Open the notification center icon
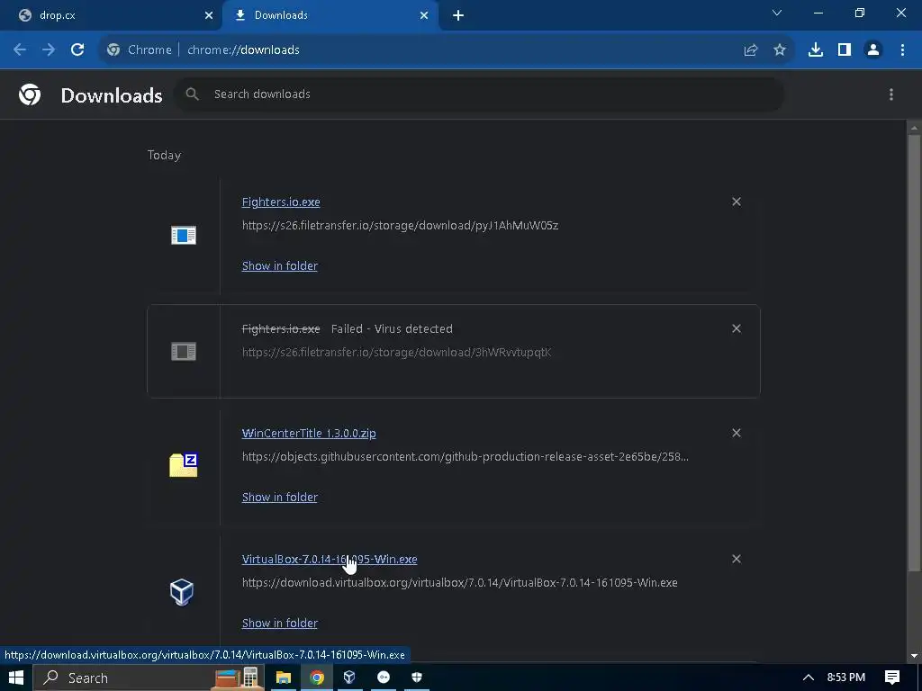Viewport: 922px width, 691px height. [x=892, y=678]
